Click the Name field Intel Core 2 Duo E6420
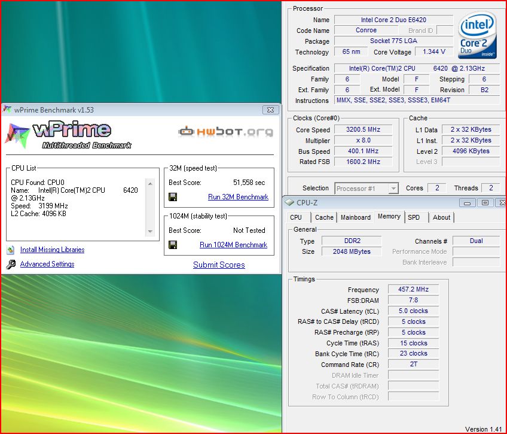Screen dimensions: 507x434 coord(393,20)
